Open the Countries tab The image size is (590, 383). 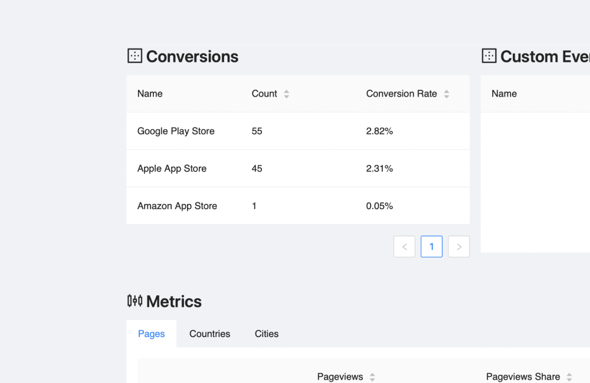click(209, 334)
